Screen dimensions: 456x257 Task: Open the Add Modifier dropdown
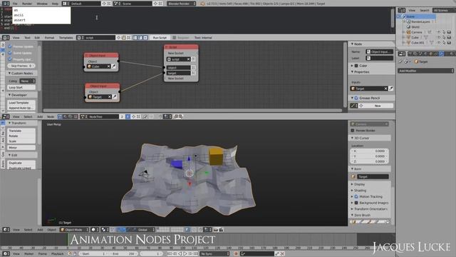425,71
